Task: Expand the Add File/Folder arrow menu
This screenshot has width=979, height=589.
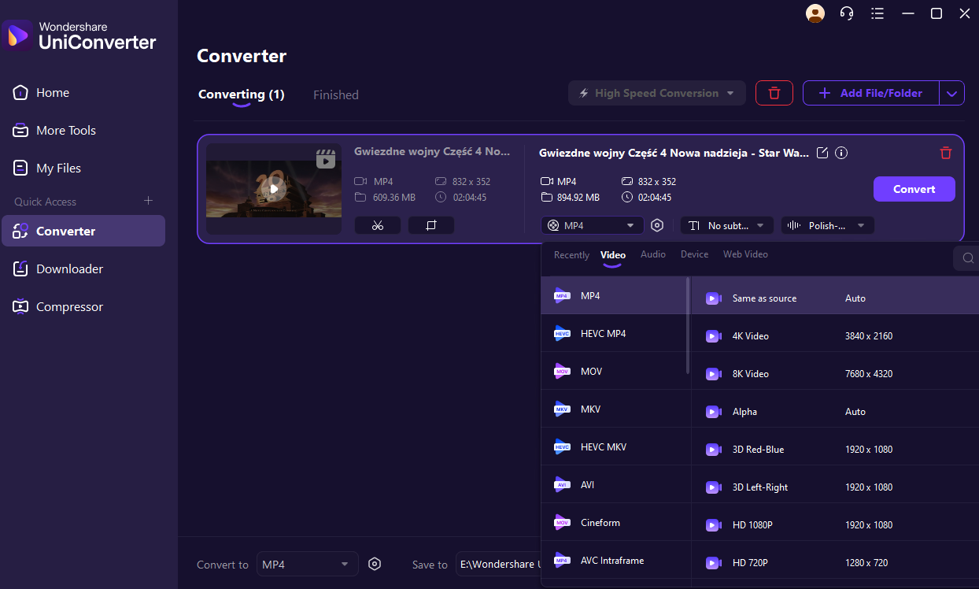Action: 951,93
